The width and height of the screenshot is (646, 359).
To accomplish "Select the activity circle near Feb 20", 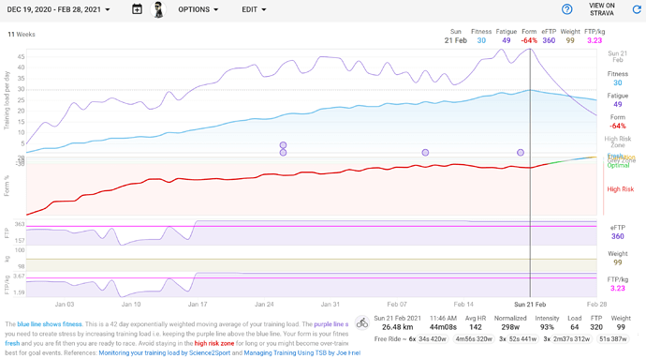I will 521,152.
